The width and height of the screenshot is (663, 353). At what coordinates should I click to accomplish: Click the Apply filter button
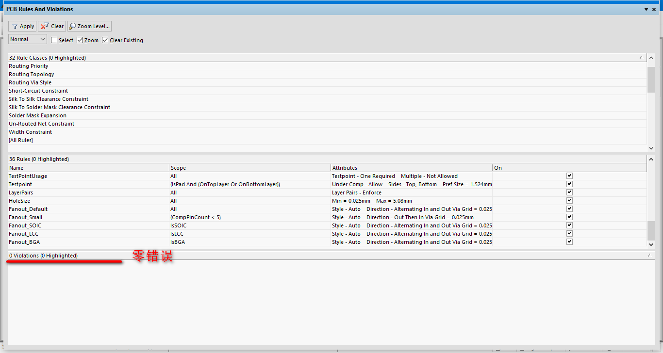click(22, 26)
